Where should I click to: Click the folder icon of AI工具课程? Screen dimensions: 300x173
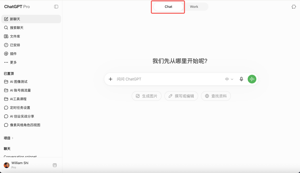[x=6, y=99]
